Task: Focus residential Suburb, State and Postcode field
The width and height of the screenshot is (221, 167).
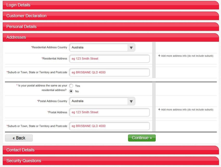Action: (109, 72)
